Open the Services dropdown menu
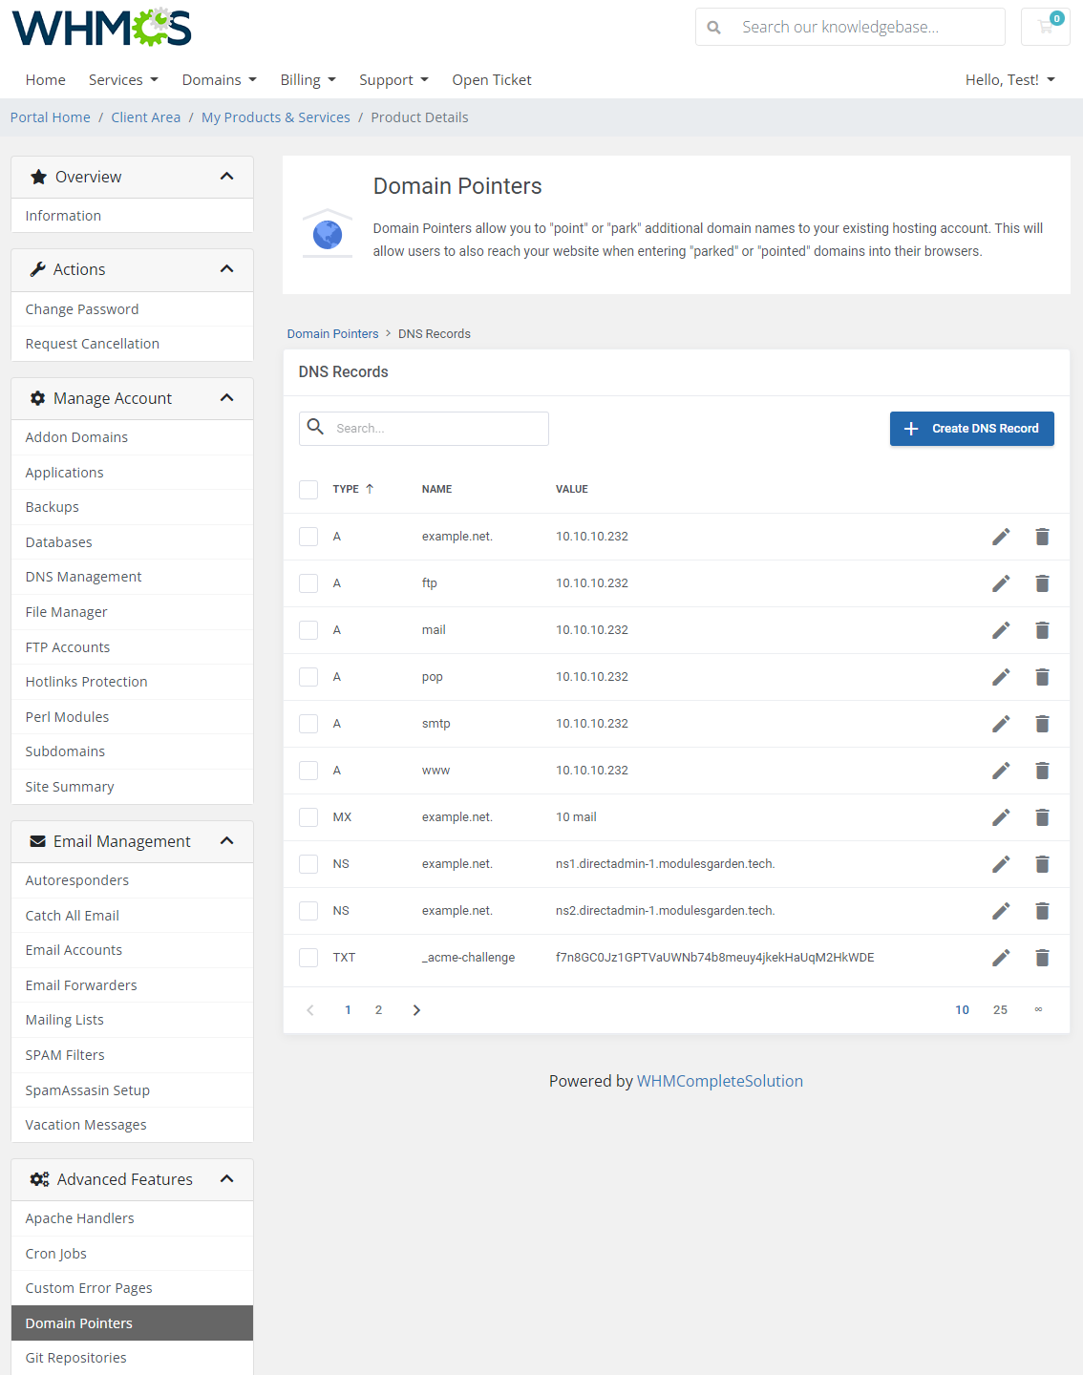 point(123,80)
